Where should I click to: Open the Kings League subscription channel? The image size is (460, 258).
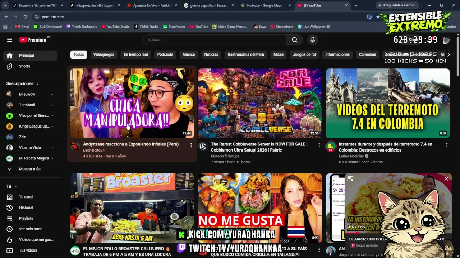(30, 126)
